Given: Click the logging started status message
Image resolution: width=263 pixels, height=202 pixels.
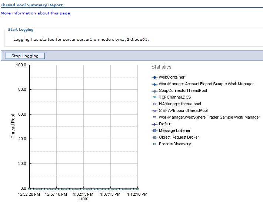Looking at the screenshot, I should tap(81, 40).
